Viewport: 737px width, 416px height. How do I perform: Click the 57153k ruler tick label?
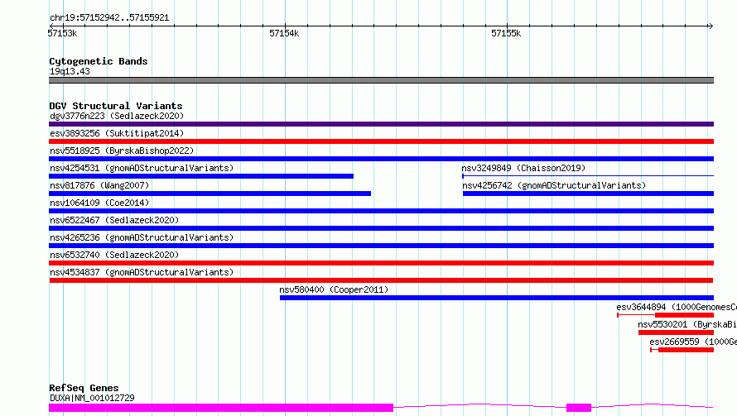(x=62, y=33)
